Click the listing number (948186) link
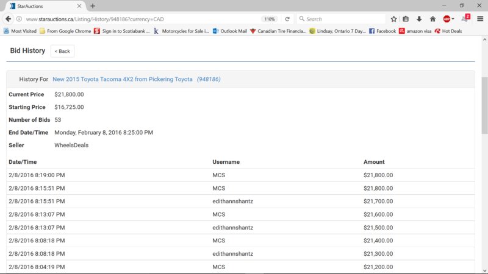The image size is (488, 274). pos(209,79)
